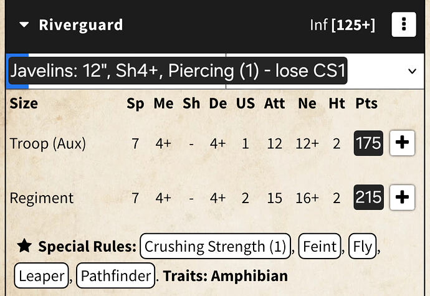Show the Crushing Strength (1) rule
This screenshot has width=430, height=296.
point(216,247)
